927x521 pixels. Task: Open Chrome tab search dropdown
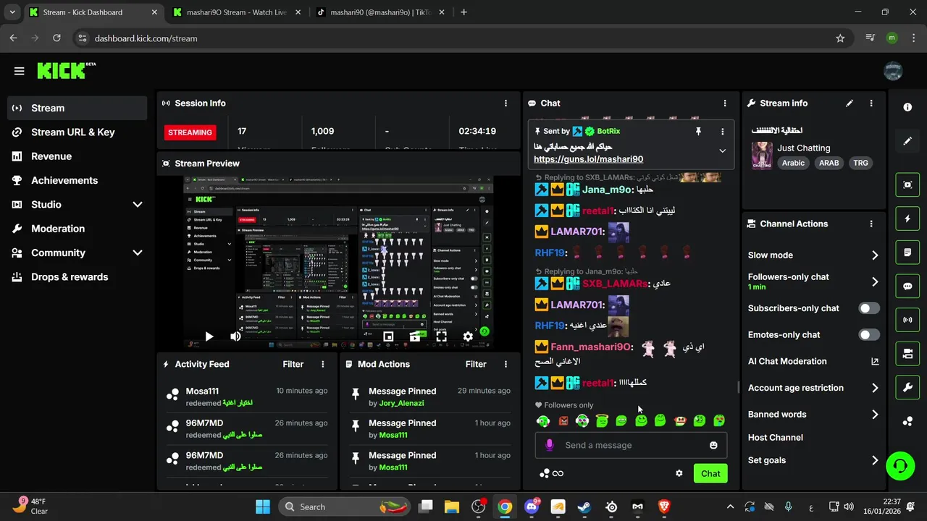coord(12,12)
